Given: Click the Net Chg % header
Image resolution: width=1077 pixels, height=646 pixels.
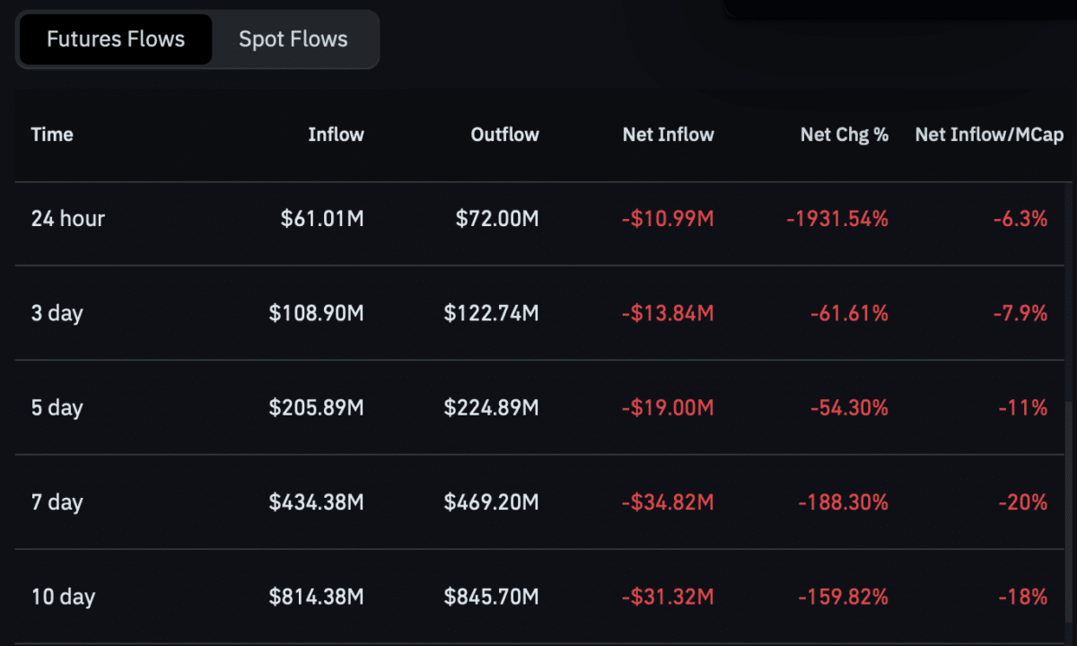Looking at the screenshot, I should pos(844,135).
